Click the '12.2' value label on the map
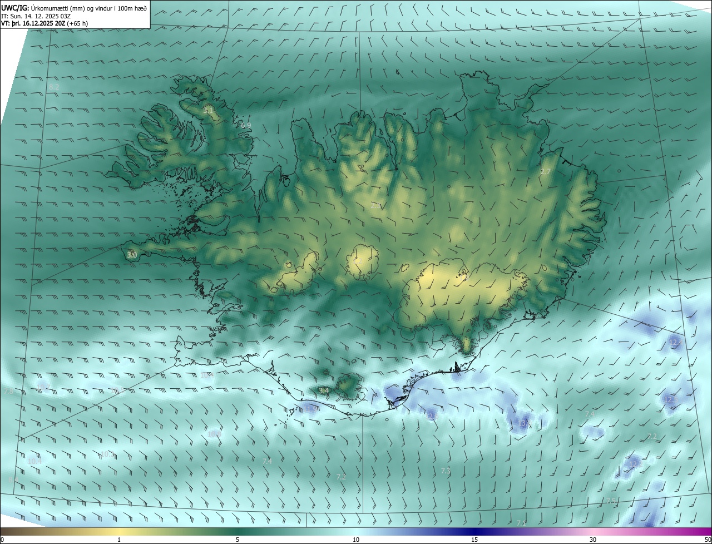The image size is (712, 544). click(x=635, y=463)
